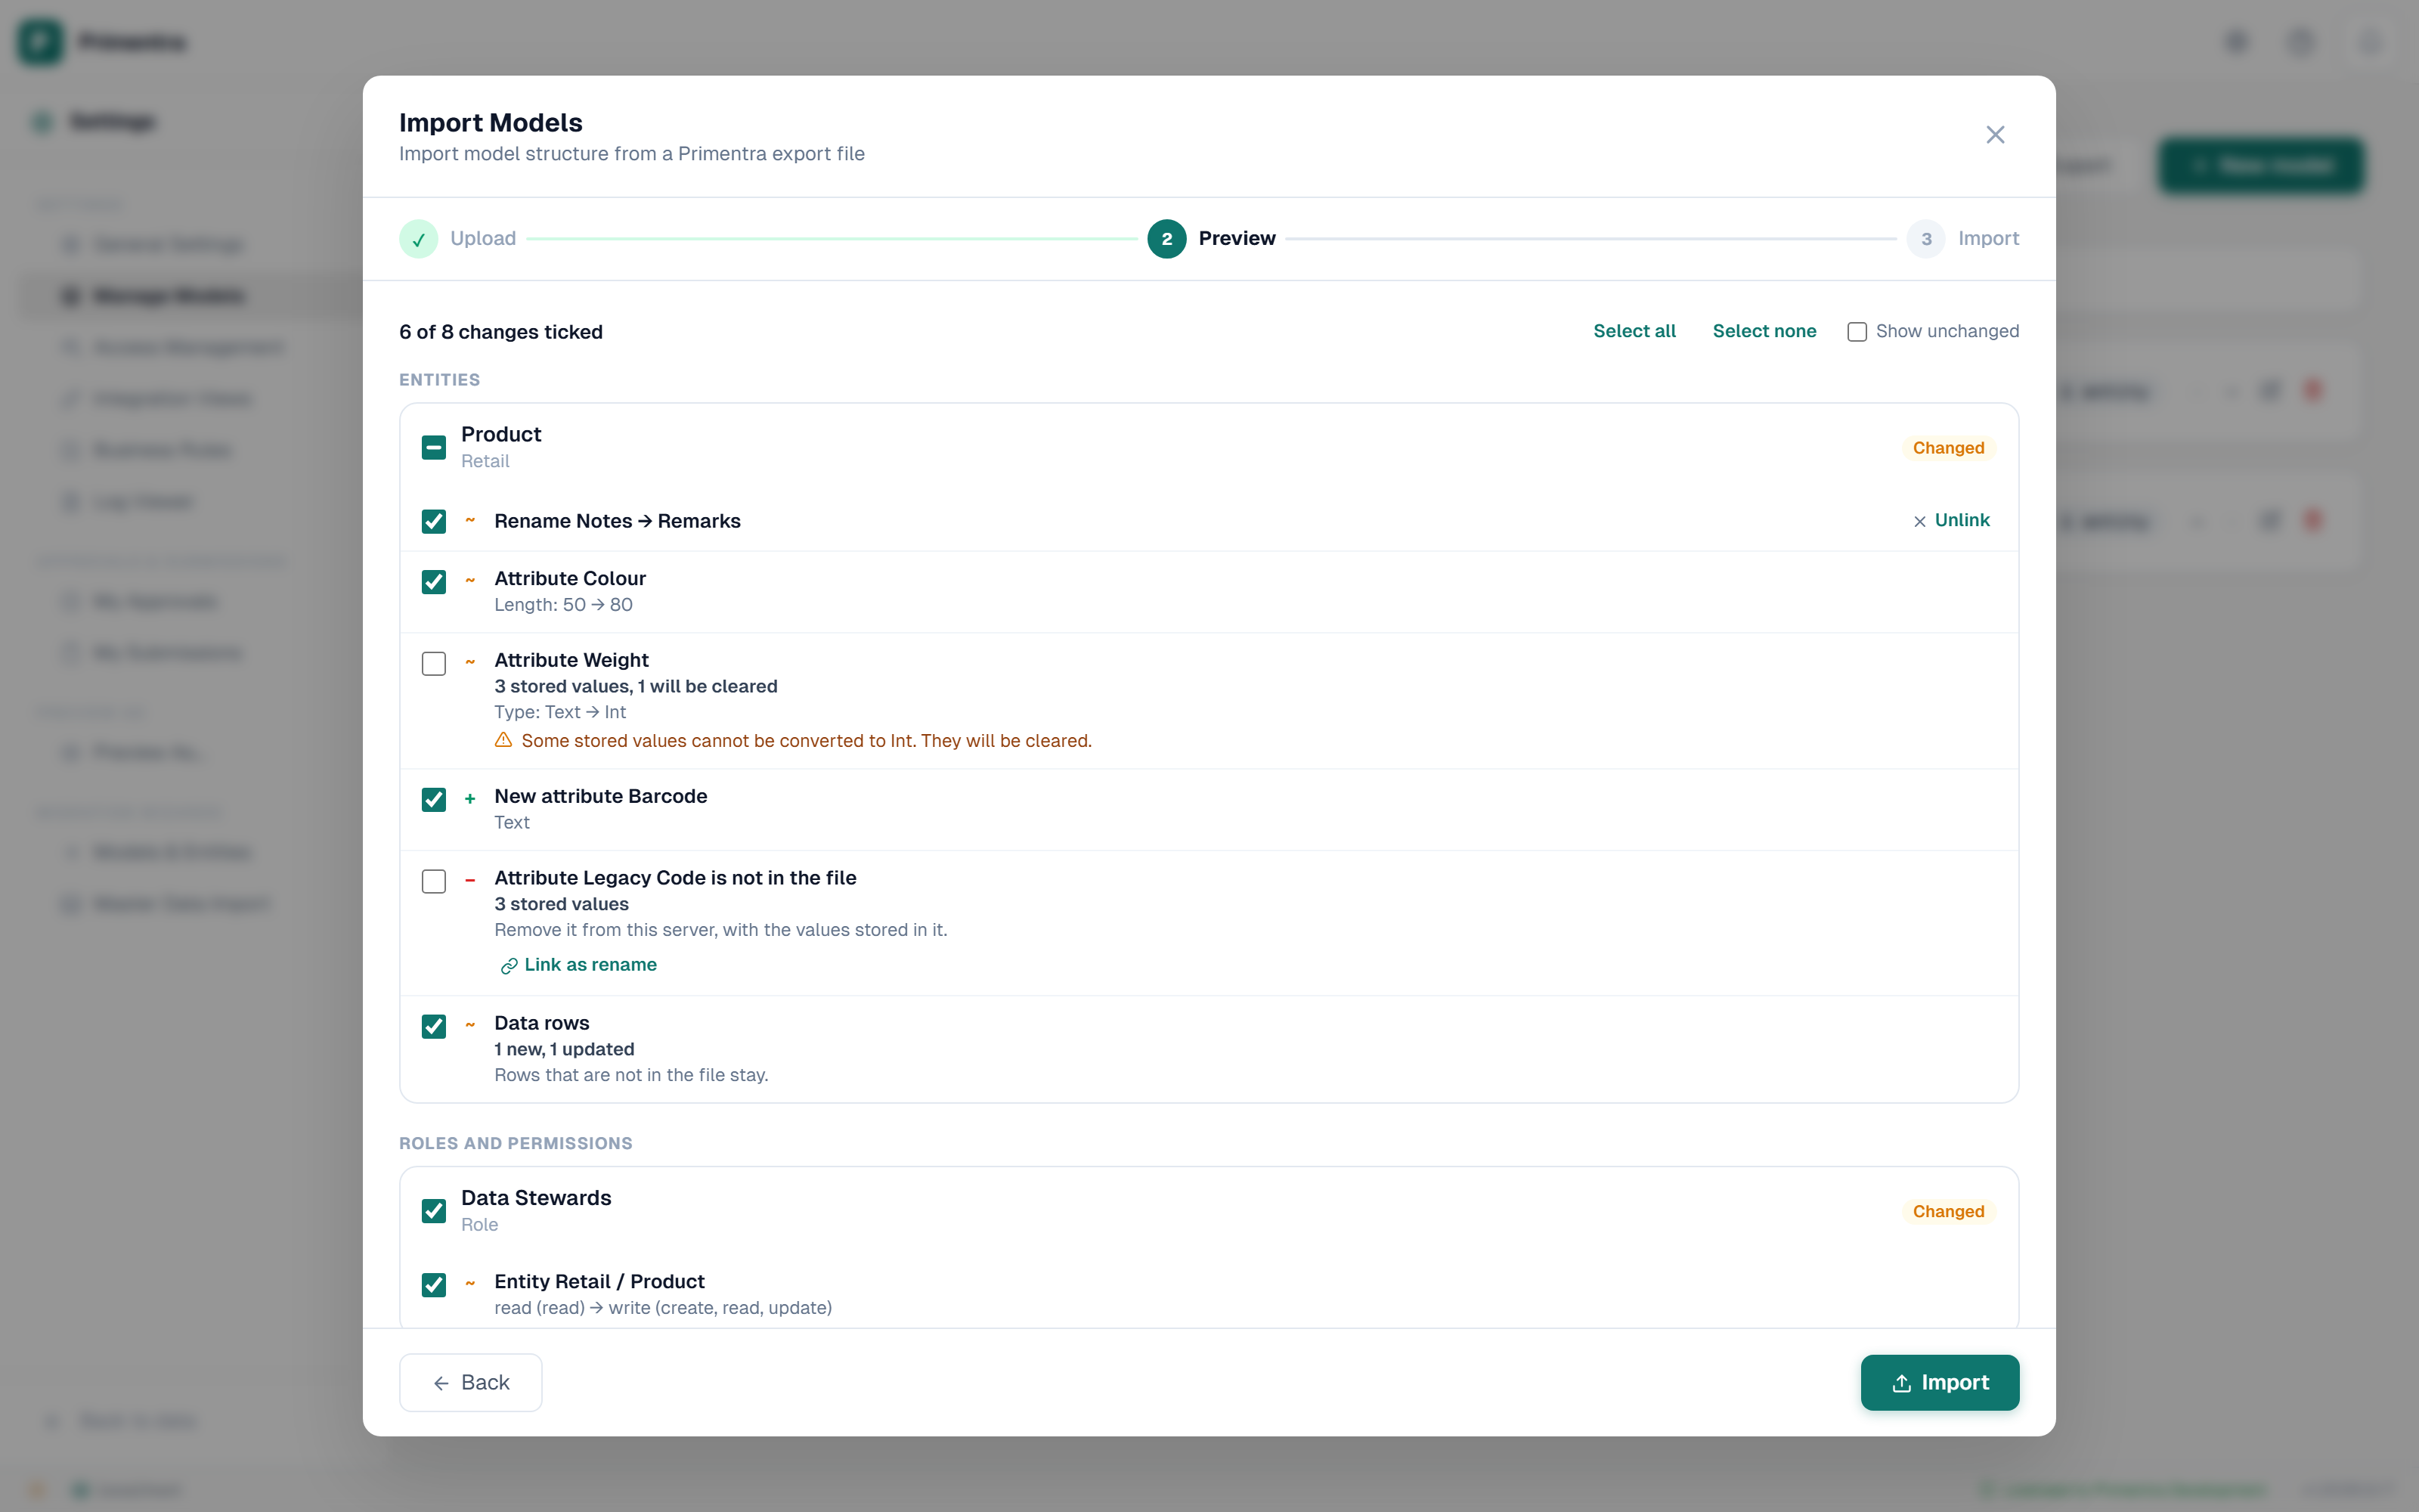
Task: Click the Import step label in the stepper
Action: 1988,238
